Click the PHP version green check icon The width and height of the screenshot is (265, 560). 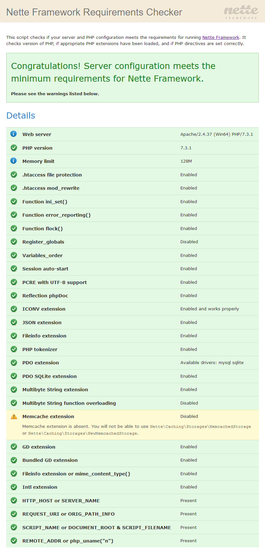(14, 148)
